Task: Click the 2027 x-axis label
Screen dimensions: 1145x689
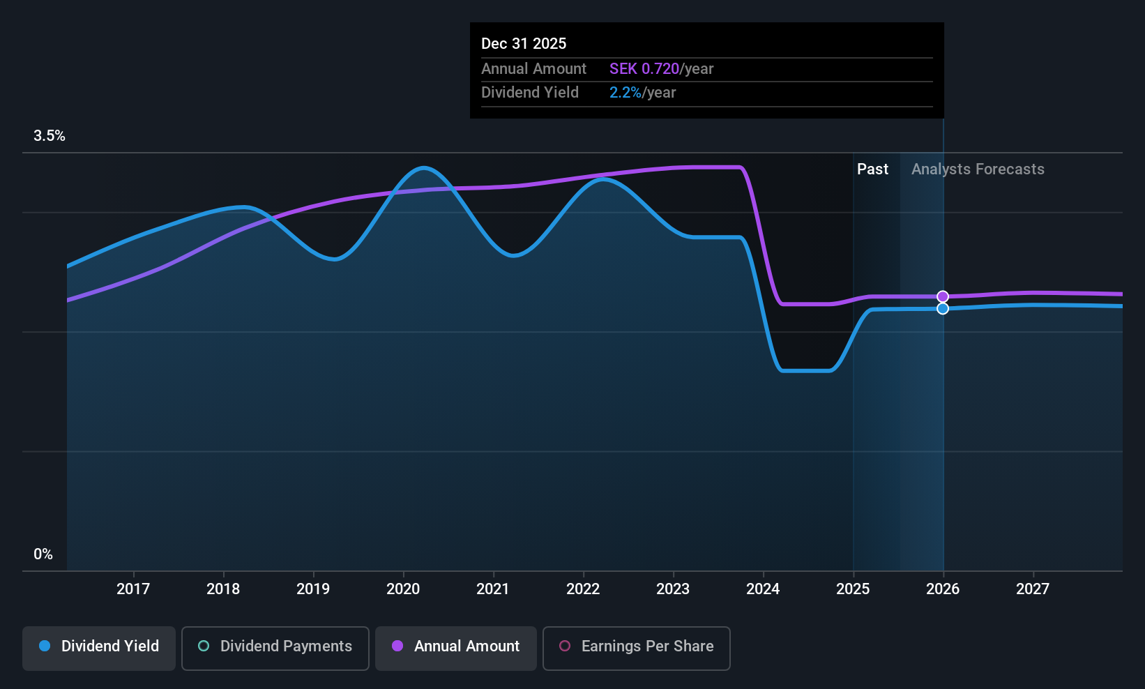Action: (x=1033, y=589)
